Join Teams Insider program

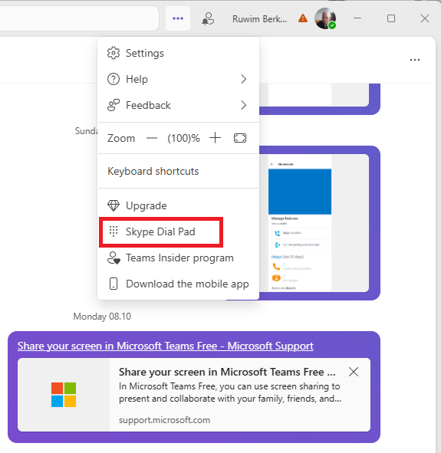click(x=178, y=258)
